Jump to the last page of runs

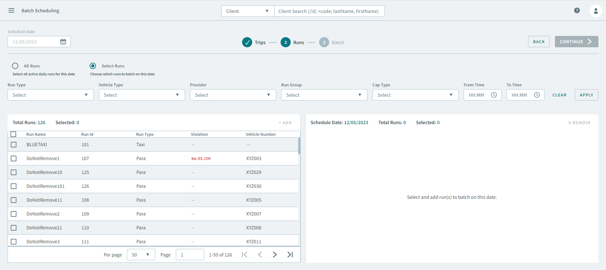pos(290,255)
